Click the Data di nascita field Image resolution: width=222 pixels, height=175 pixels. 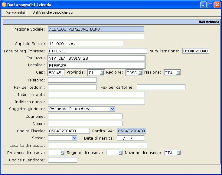click(x=131, y=138)
